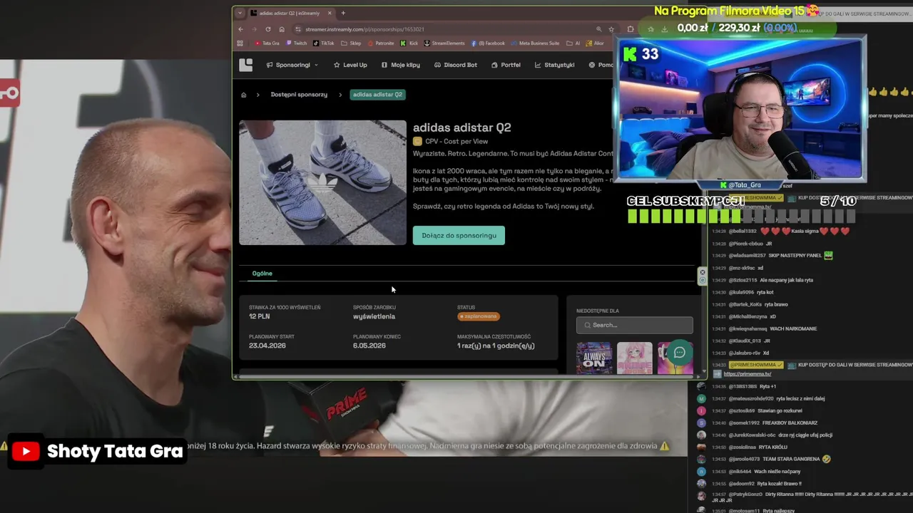This screenshot has width=913, height=513.
Task: Open the Discord Bot page
Action: tap(456, 65)
